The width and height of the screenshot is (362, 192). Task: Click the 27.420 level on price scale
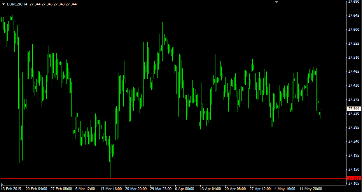(x=353, y=86)
